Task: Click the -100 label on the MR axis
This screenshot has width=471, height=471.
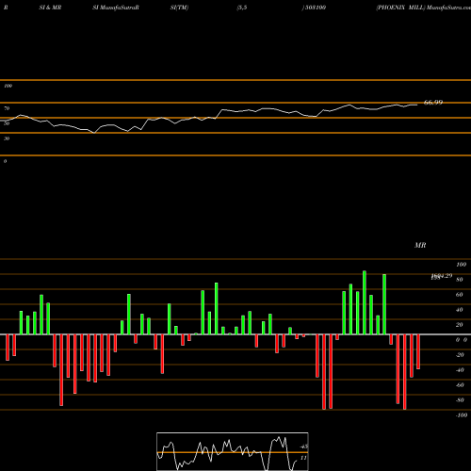Action: [462, 415]
